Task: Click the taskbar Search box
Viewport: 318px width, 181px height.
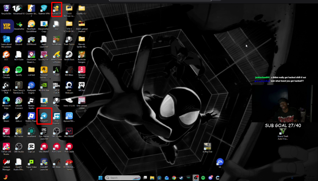Action: (x=123, y=178)
